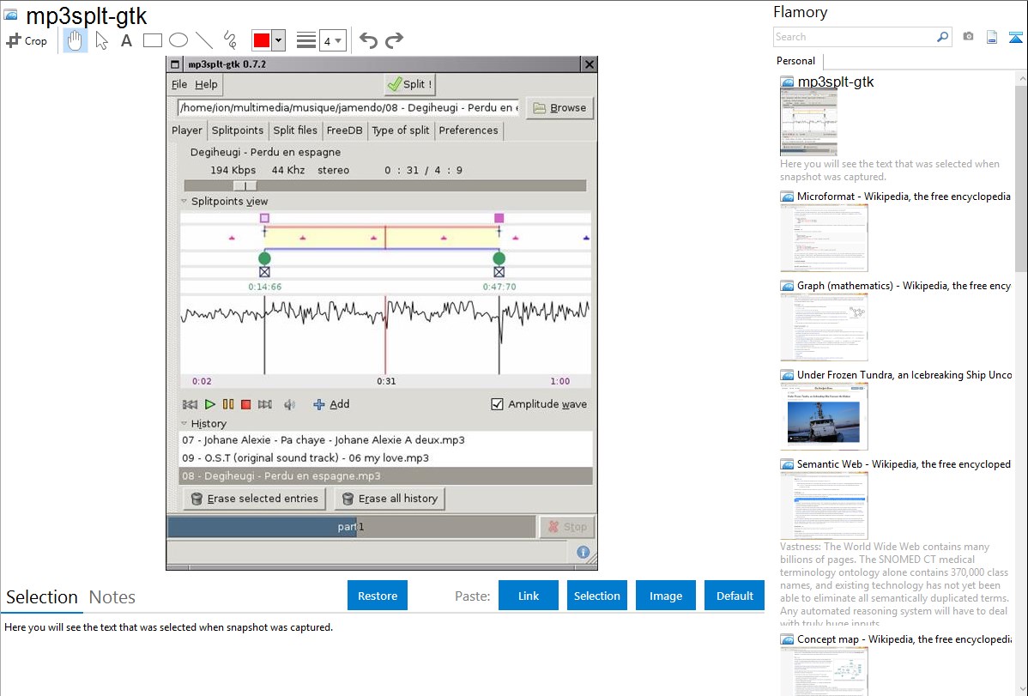Click the blue info icon in status bar
1028x696 pixels.
[x=583, y=552]
